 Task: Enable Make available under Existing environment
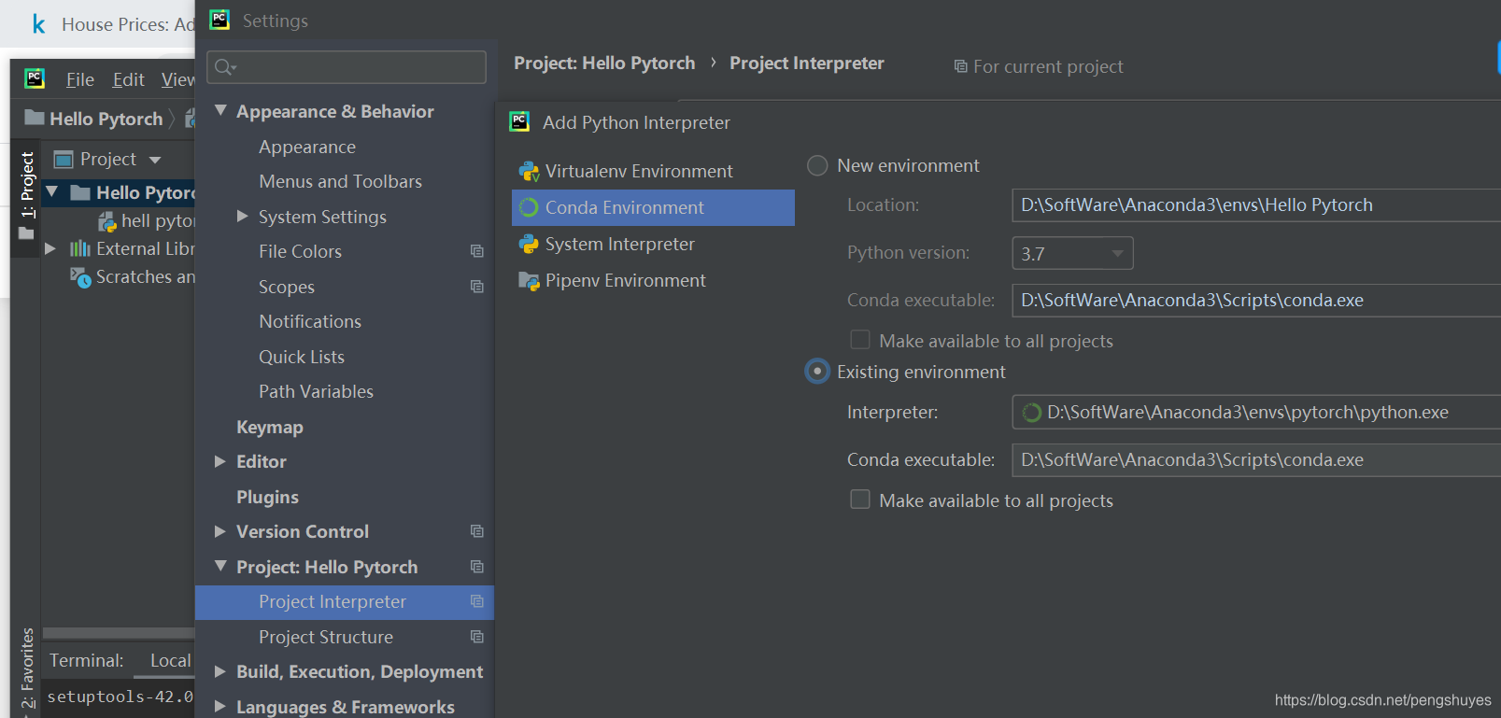tap(860, 500)
